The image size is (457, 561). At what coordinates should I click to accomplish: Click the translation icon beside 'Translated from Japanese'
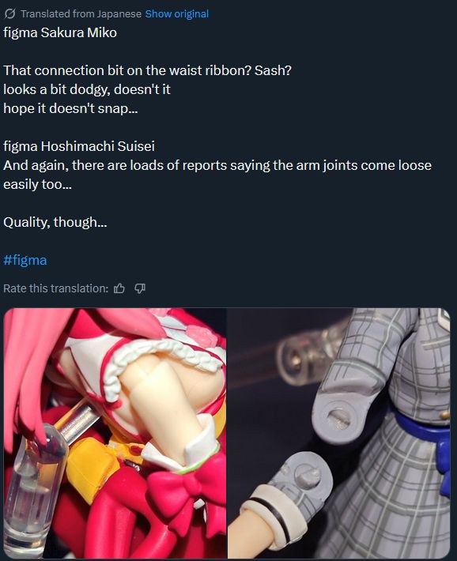pos(9,14)
